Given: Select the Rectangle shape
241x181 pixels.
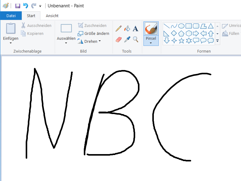Looking at the screenshot, I should pyautogui.click(x=189, y=26).
